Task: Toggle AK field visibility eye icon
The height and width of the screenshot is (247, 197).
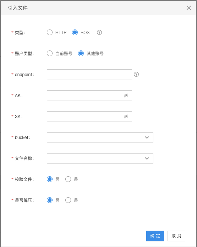Action: click(x=126, y=96)
